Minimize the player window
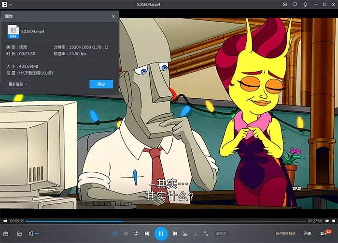338x243 pixels. point(316,4)
